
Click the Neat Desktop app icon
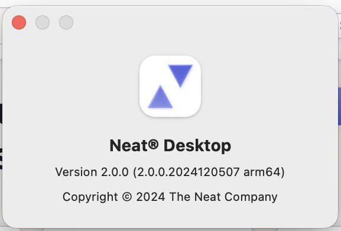pyautogui.click(x=170, y=86)
